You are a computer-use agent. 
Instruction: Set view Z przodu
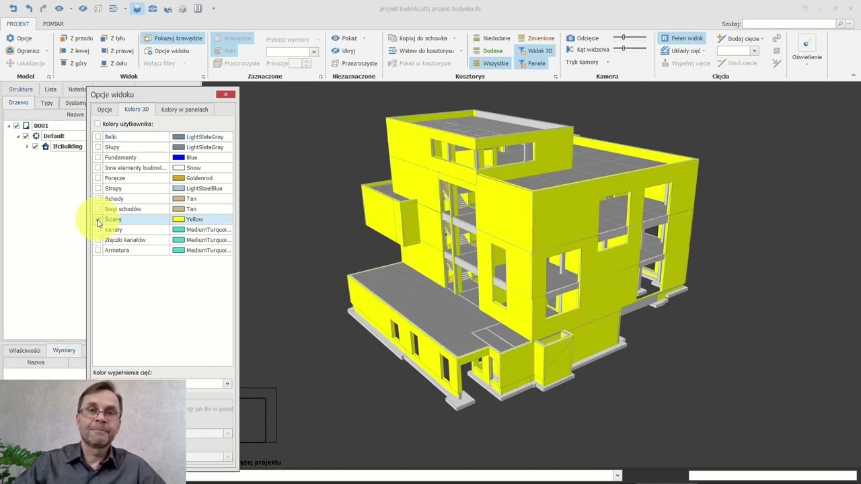[76, 38]
